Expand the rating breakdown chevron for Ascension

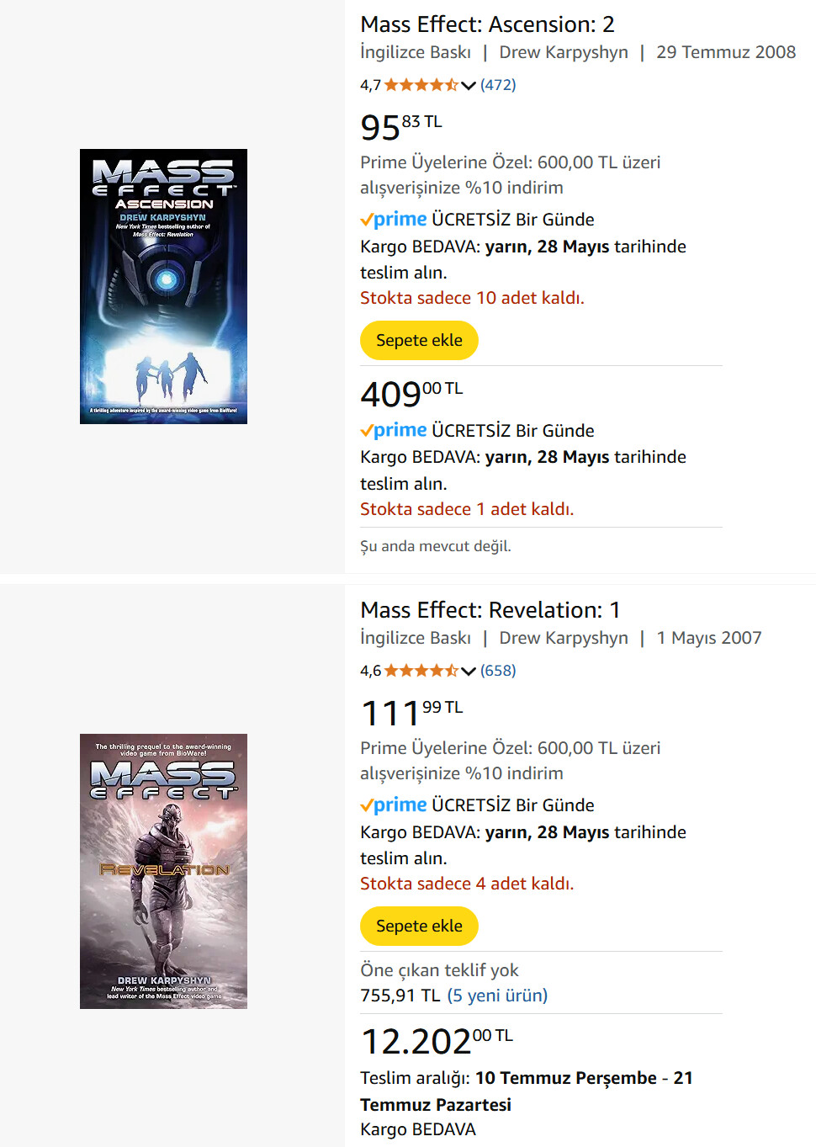pyautogui.click(x=469, y=85)
